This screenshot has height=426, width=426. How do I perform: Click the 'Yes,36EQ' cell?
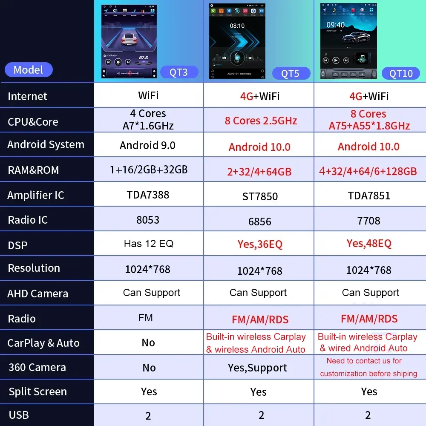coord(260,244)
